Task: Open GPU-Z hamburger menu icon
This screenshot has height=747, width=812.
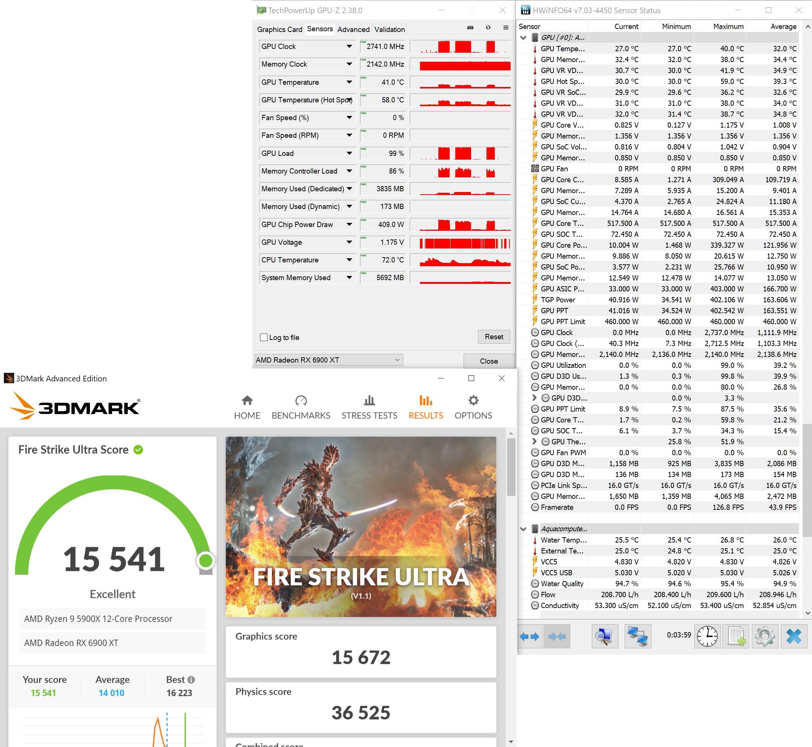Action: [506, 27]
